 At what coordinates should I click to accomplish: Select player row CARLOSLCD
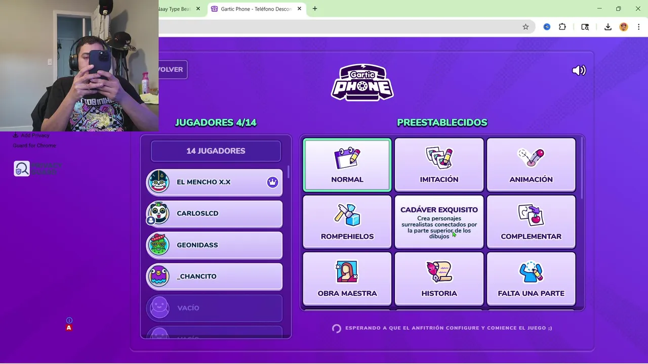click(215, 213)
